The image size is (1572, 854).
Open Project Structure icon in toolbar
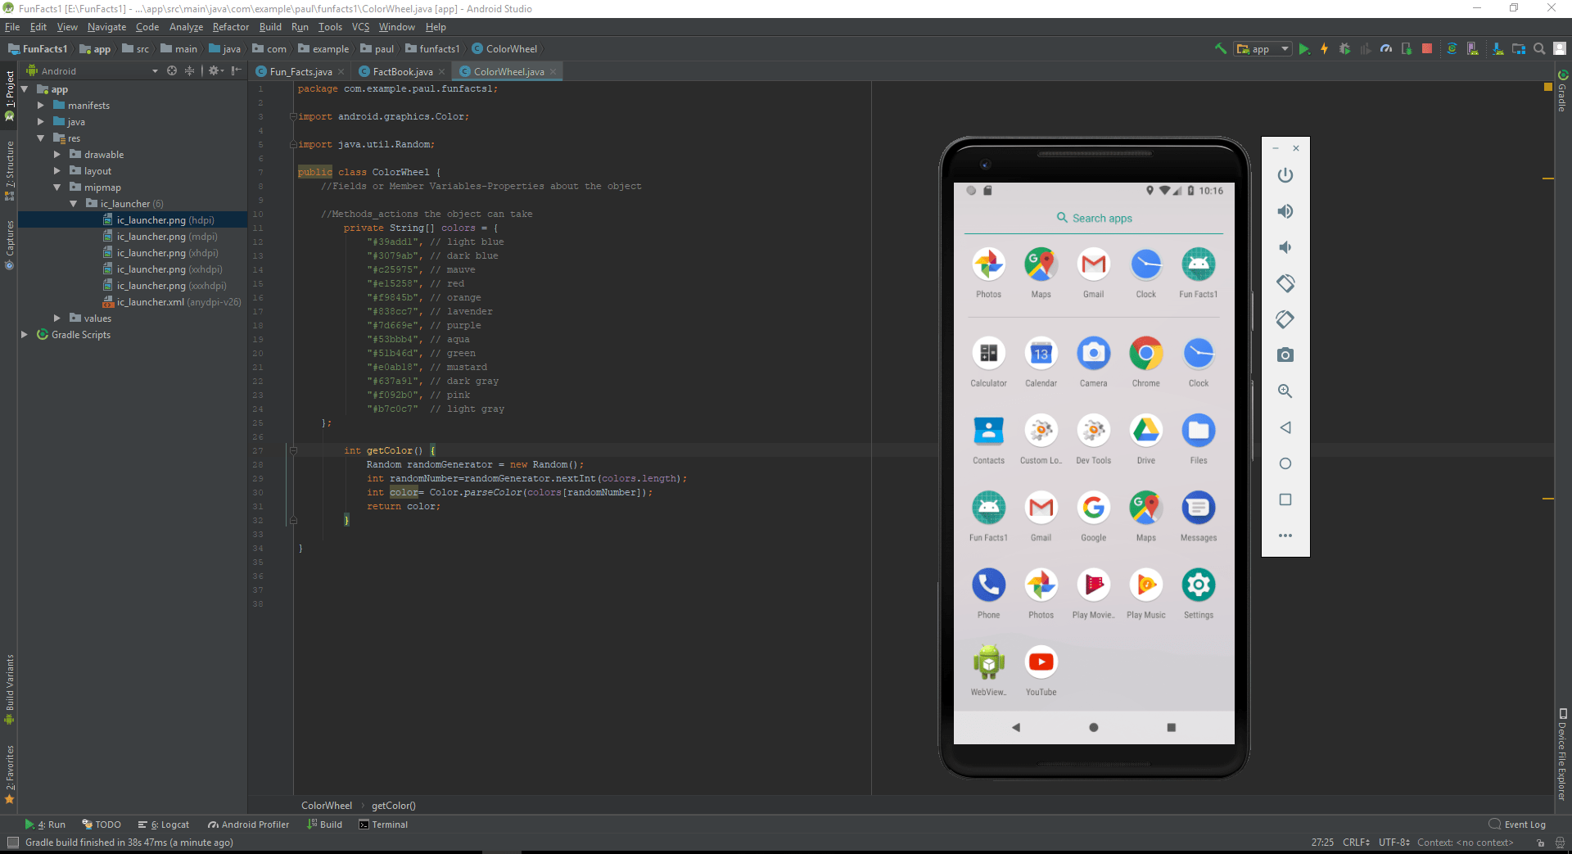coord(1519,49)
